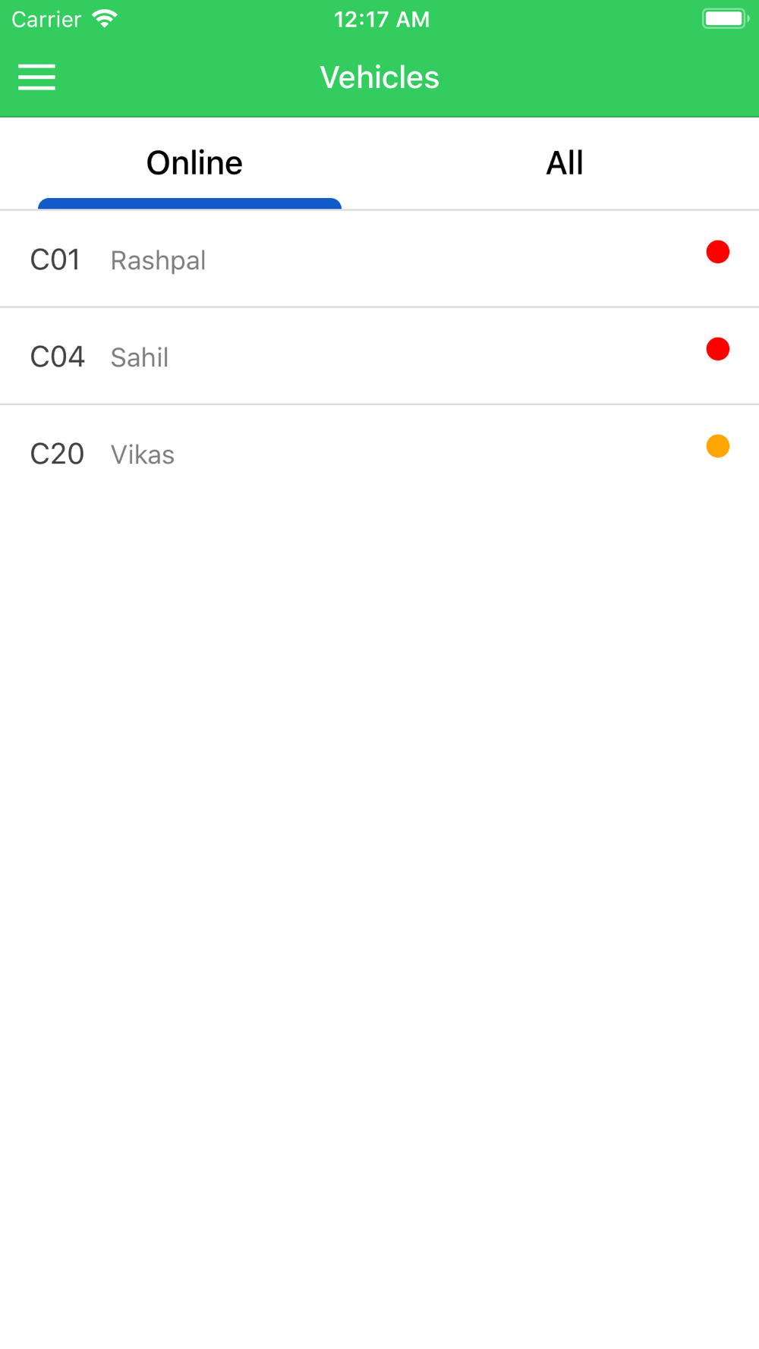
Task: Open the hamburger menu
Action: [36, 77]
